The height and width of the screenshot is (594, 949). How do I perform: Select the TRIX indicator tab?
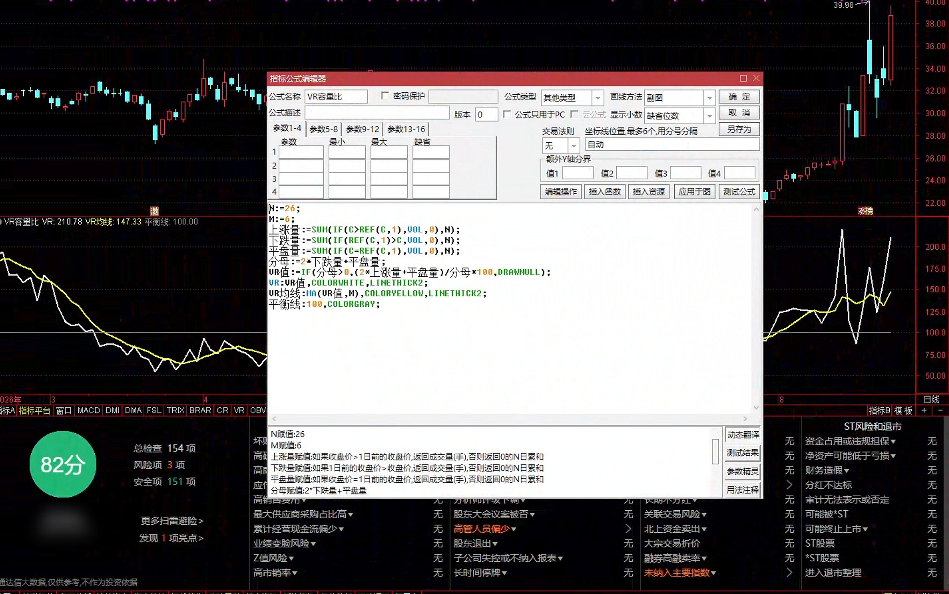coord(175,410)
